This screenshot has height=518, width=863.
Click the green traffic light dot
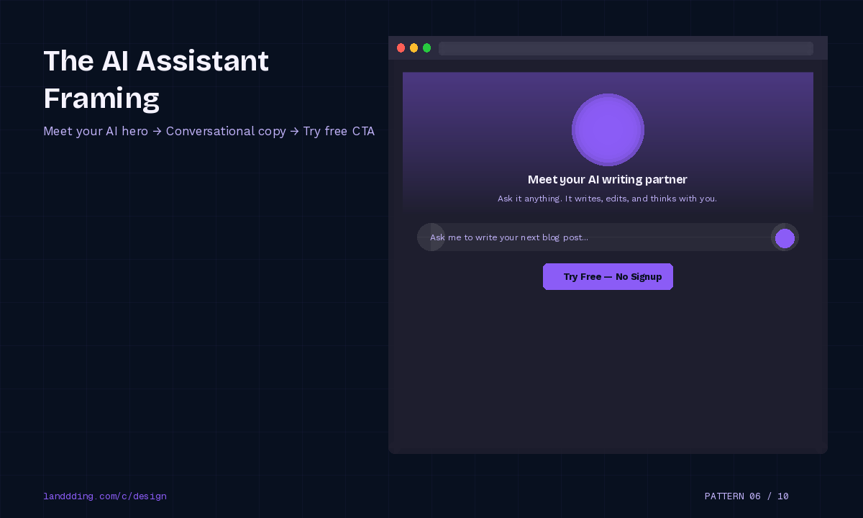(426, 47)
